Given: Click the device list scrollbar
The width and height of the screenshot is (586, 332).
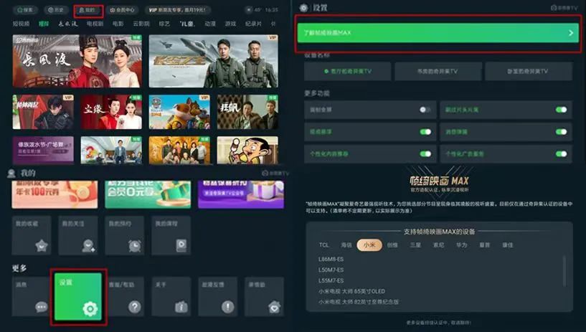Looking at the screenshot, I should coord(564,271).
